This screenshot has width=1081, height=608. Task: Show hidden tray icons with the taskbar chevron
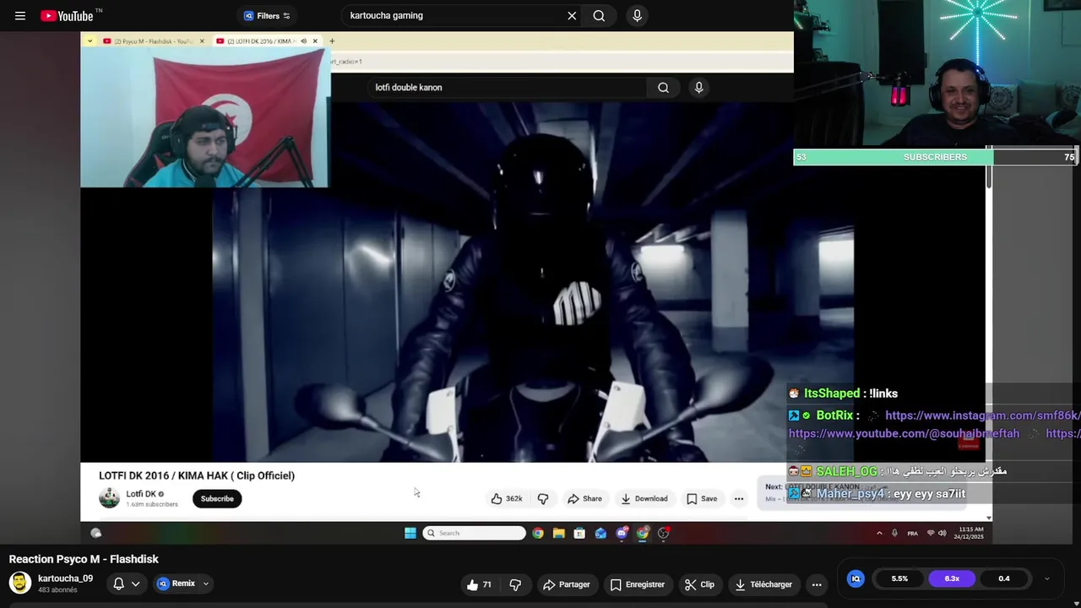tap(879, 533)
